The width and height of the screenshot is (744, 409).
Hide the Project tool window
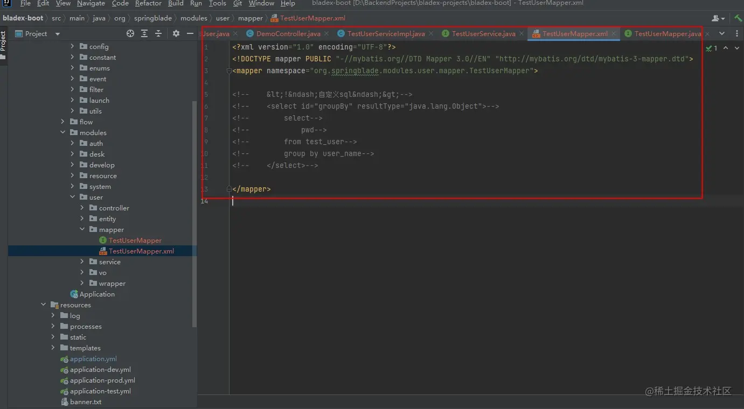coord(190,33)
